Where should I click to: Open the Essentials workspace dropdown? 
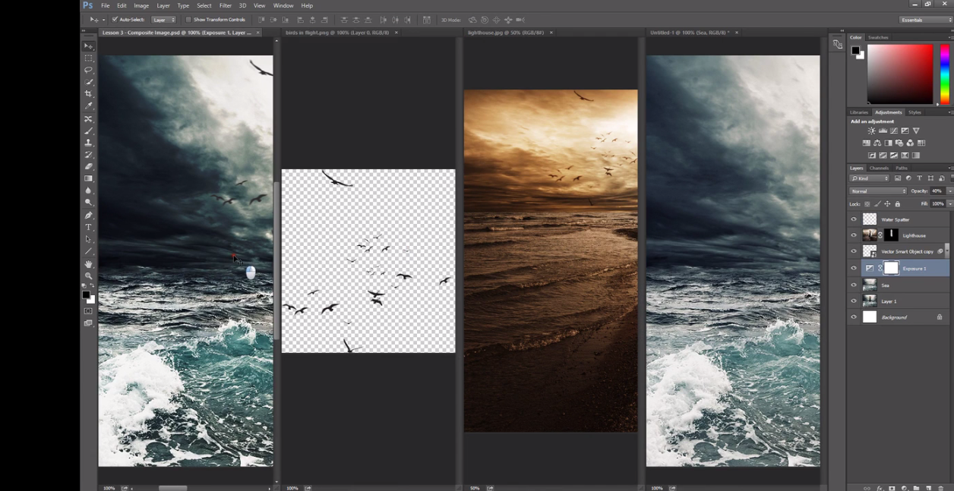(924, 20)
